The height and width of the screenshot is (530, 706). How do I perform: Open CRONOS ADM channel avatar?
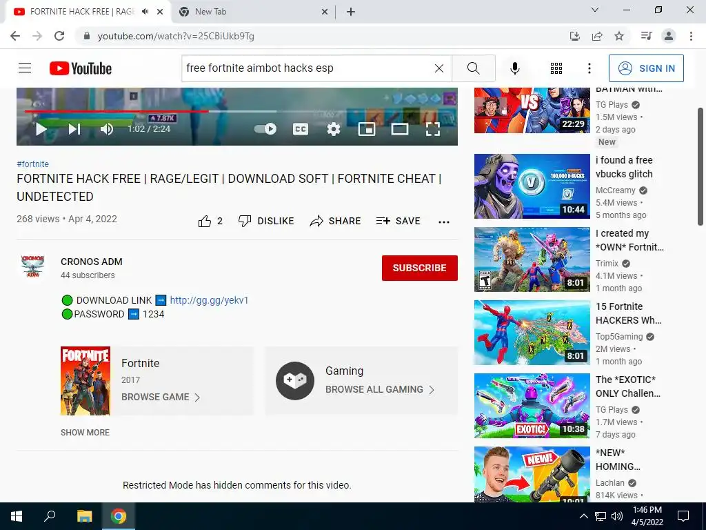[x=33, y=266]
